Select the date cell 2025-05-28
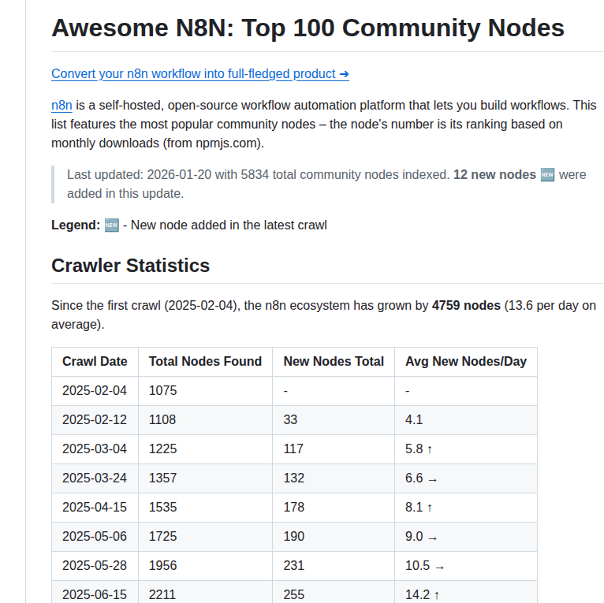Screen dimensions: 604x603 pos(95,566)
